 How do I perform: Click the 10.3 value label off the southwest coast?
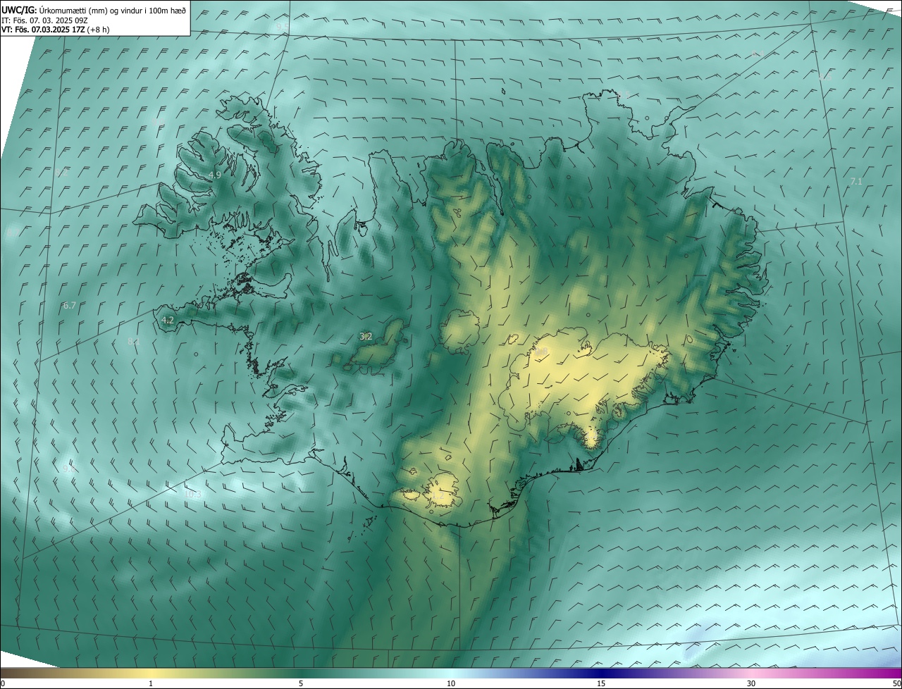(x=193, y=495)
